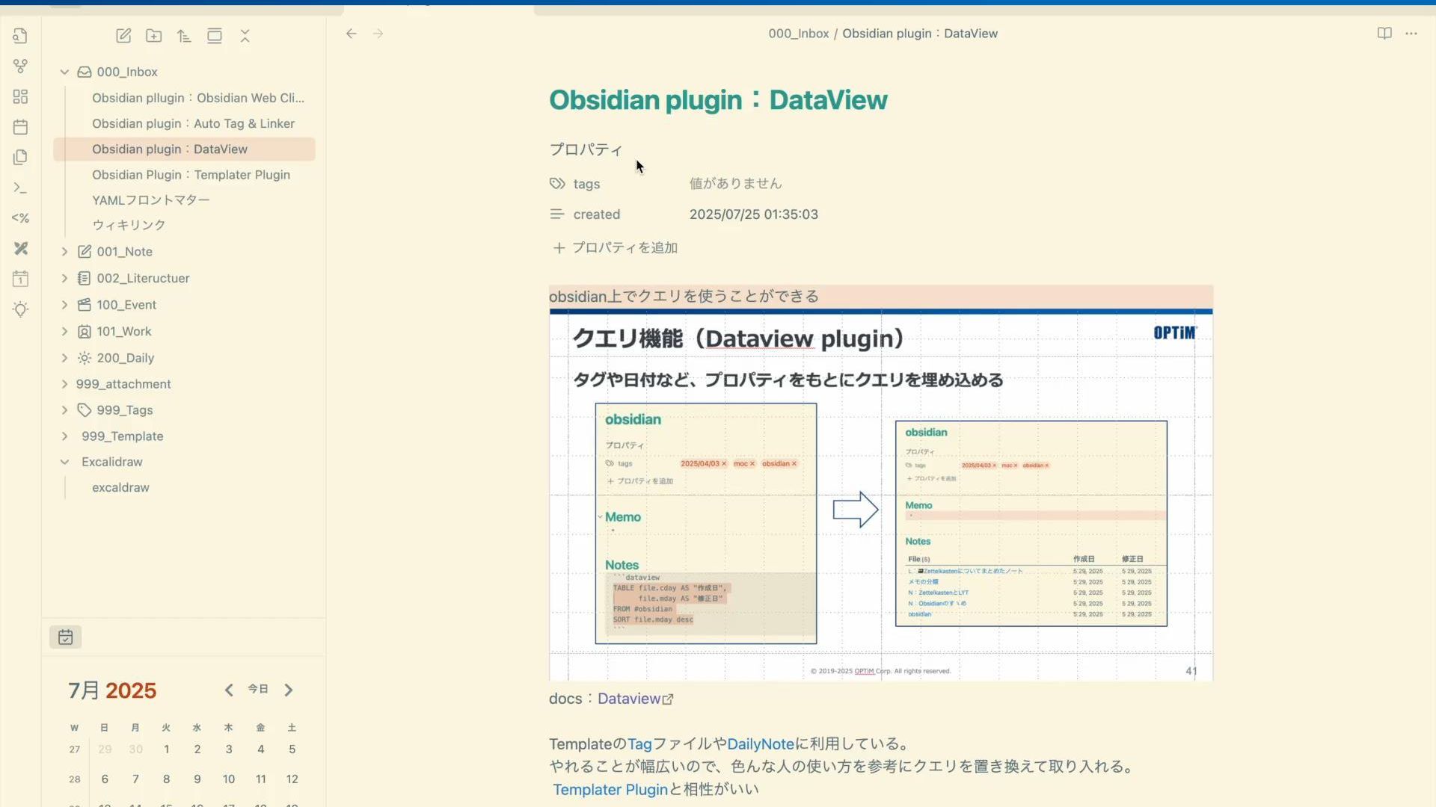
Task: Open more options menu in note header
Action: pos(1411,34)
